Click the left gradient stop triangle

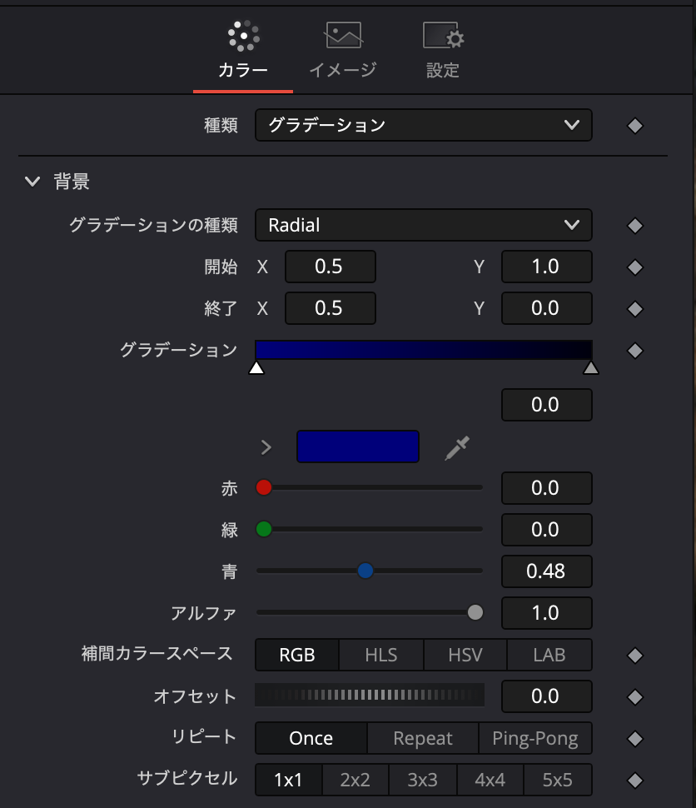256,366
